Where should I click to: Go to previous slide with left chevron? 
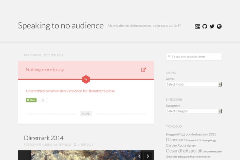tap(139, 156)
